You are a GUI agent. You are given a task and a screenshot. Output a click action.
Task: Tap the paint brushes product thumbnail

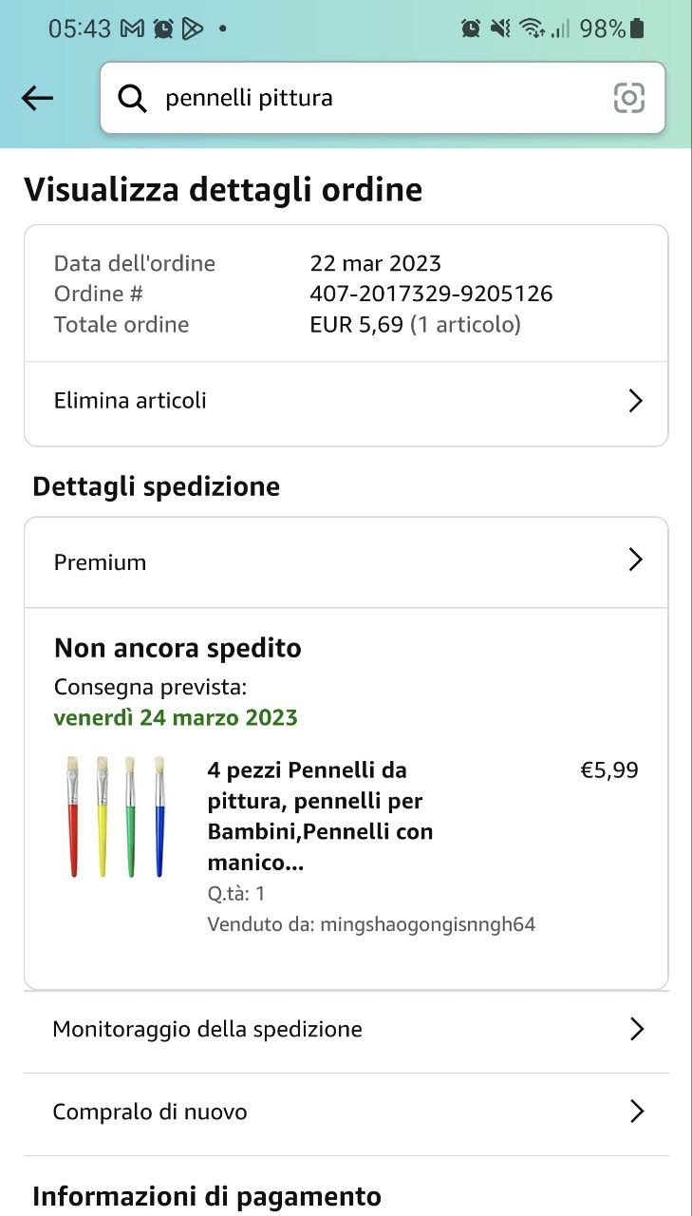[x=116, y=816]
